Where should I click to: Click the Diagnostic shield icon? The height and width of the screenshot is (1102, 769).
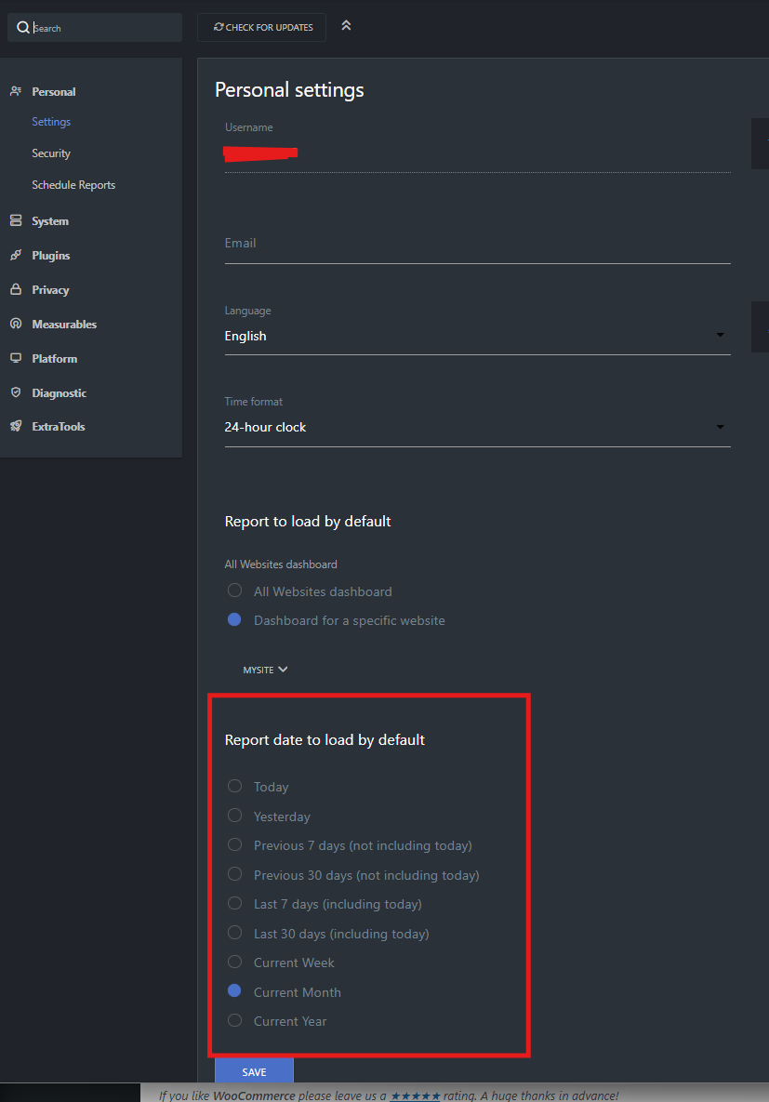pos(15,393)
